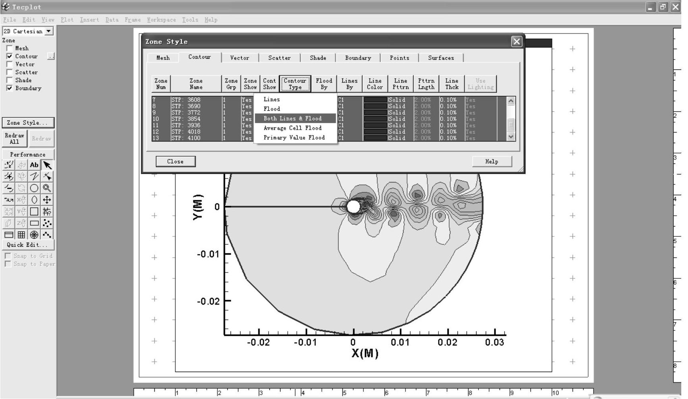Click line color swatch for zone STP: 4100
688x399 pixels.
375,138
